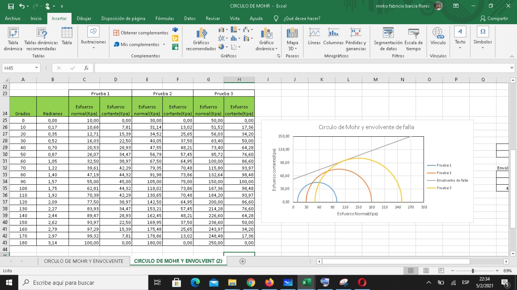Switch to Normal view in status bar
Image resolution: width=517 pixels, height=290 pixels.
pyautogui.click(x=411, y=271)
